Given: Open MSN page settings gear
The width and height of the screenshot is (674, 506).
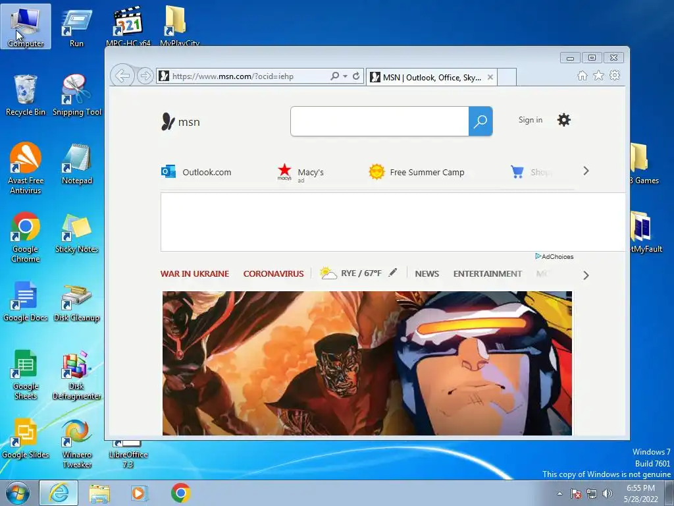Looking at the screenshot, I should coord(563,120).
